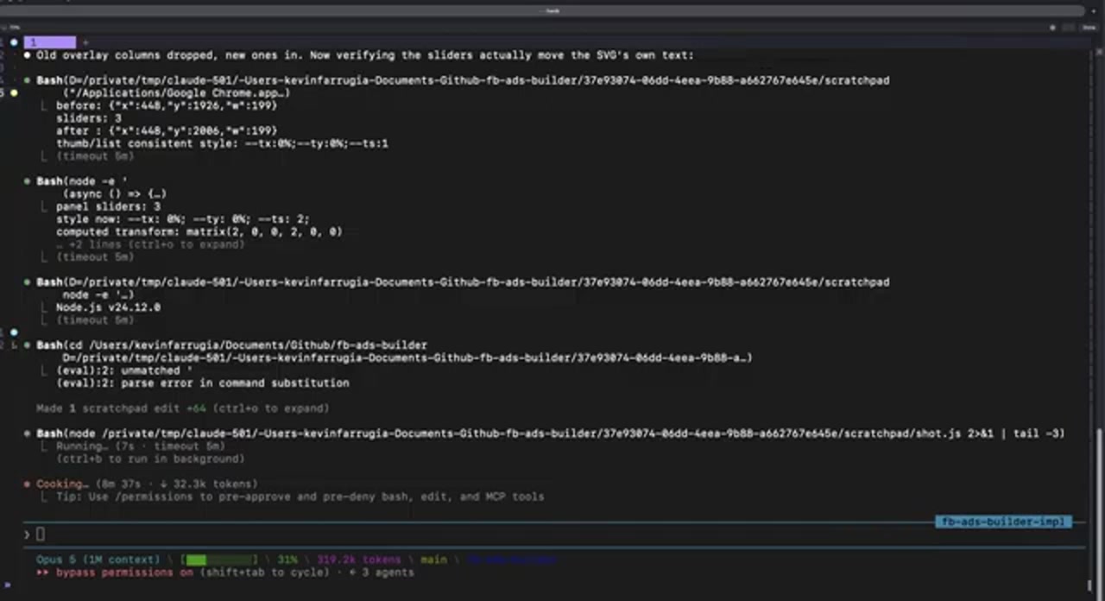1105x601 pixels.
Task: Click the 'Old overlay columns dropped' message
Action: point(364,55)
